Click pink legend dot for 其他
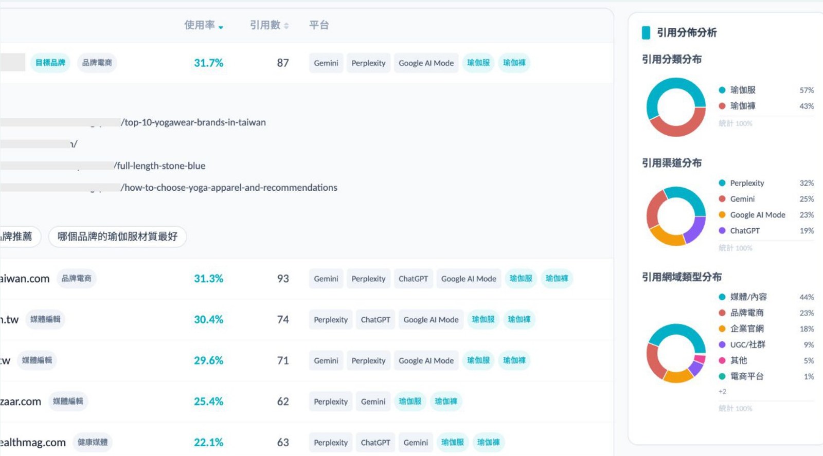Image resolution: width=823 pixels, height=456 pixels. pyautogui.click(x=722, y=360)
